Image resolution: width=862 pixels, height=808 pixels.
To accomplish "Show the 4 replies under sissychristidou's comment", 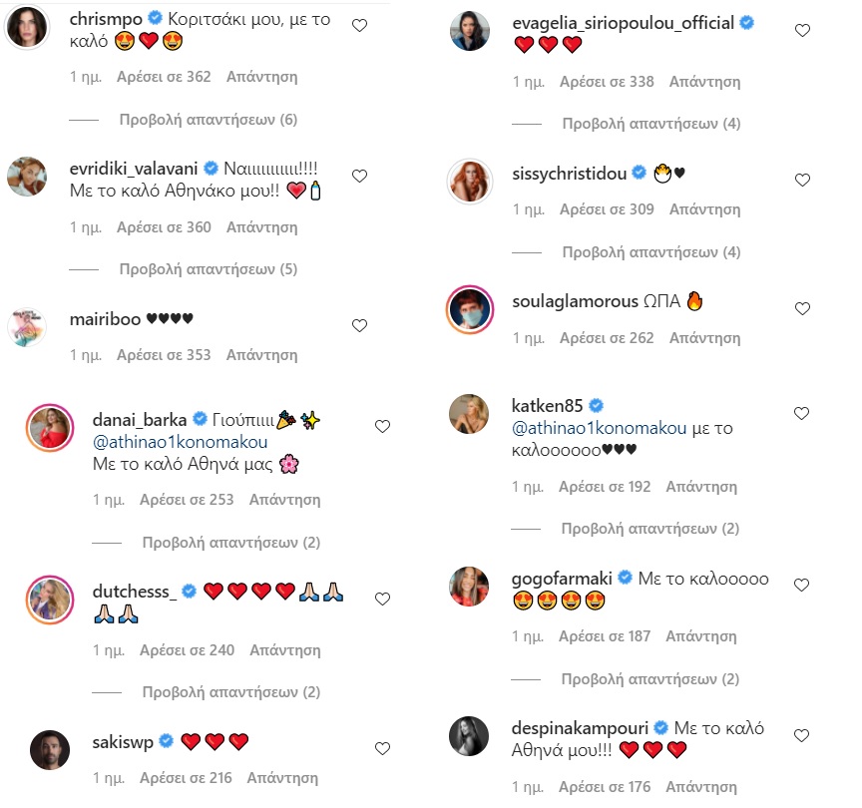I will [651, 252].
